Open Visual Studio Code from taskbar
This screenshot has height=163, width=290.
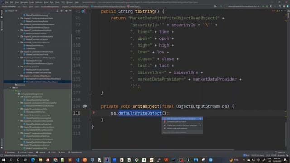pos(77,160)
